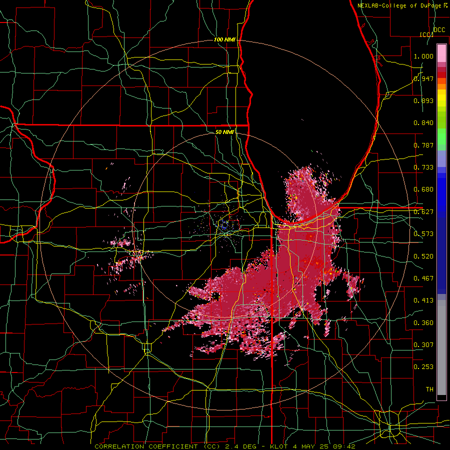450x450 pixels.
Task: Click the 0.360 color scale value
Action: click(x=423, y=323)
